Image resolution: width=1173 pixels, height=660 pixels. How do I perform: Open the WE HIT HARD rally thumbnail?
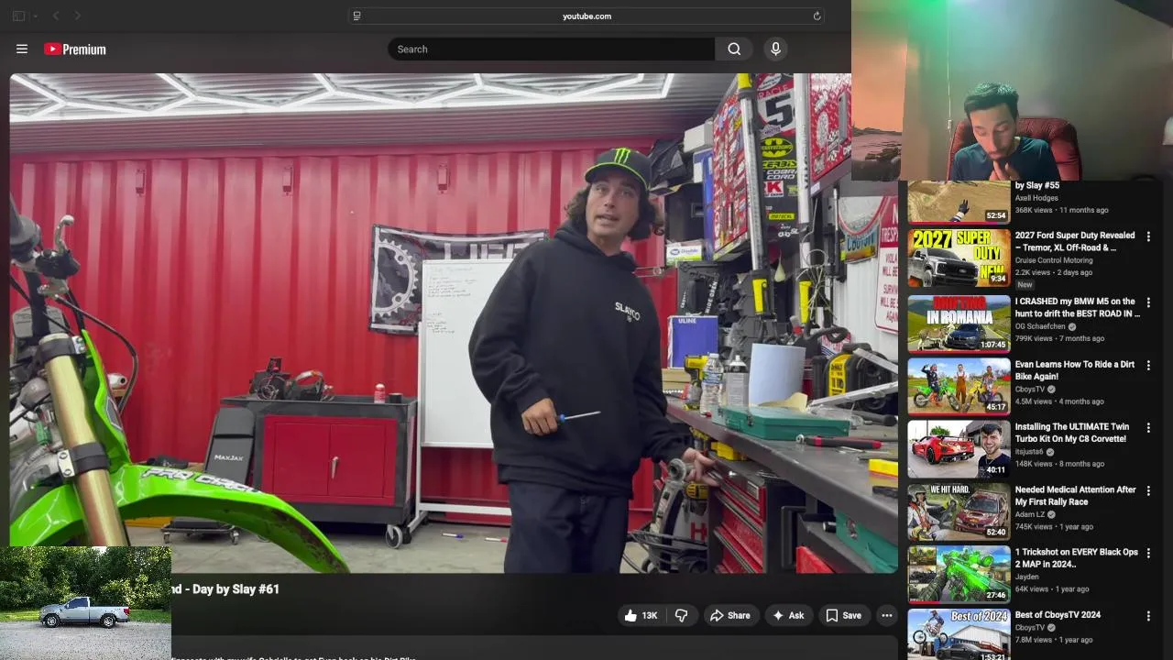tap(959, 511)
